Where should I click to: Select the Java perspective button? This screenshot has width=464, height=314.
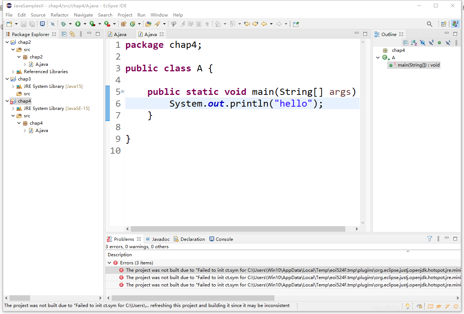point(455,24)
